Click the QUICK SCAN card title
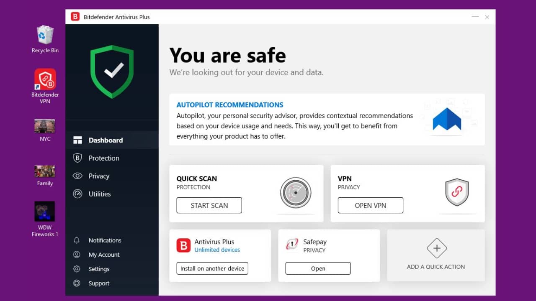 point(197,179)
